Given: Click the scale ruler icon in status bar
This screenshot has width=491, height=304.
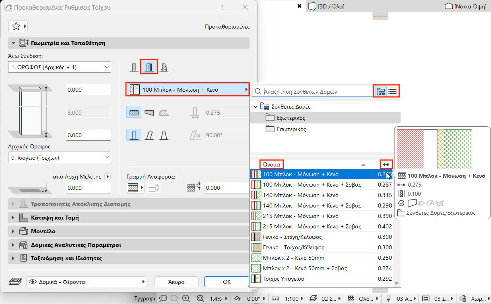Looking at the screenshot, I should (x=275, y=298).
